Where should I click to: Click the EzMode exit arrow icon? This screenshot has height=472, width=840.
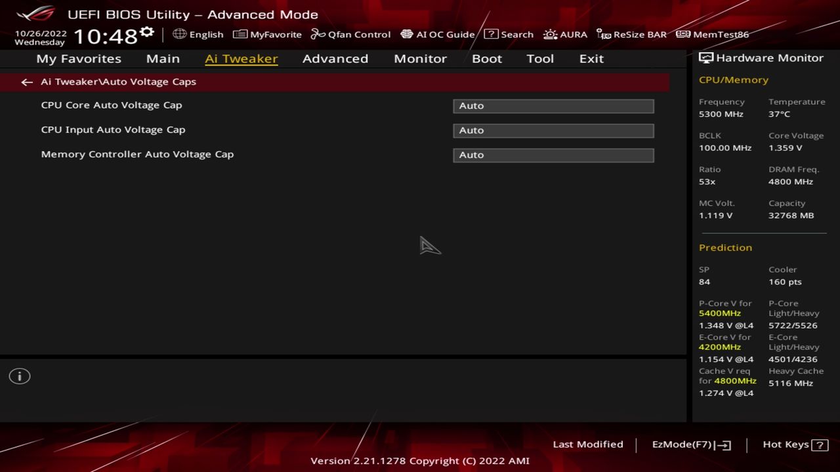723,445
